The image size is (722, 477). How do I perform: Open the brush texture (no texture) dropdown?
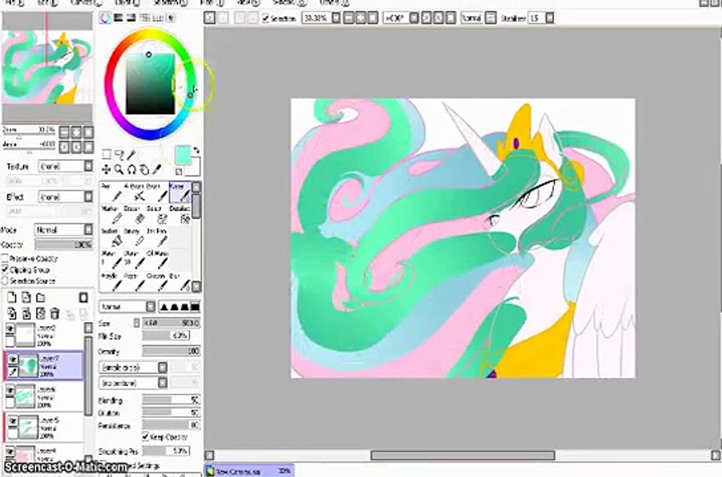click(x=133, y=383)
